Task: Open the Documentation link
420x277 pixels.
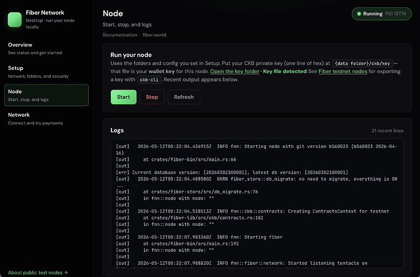Action: (x=120, y=35)
